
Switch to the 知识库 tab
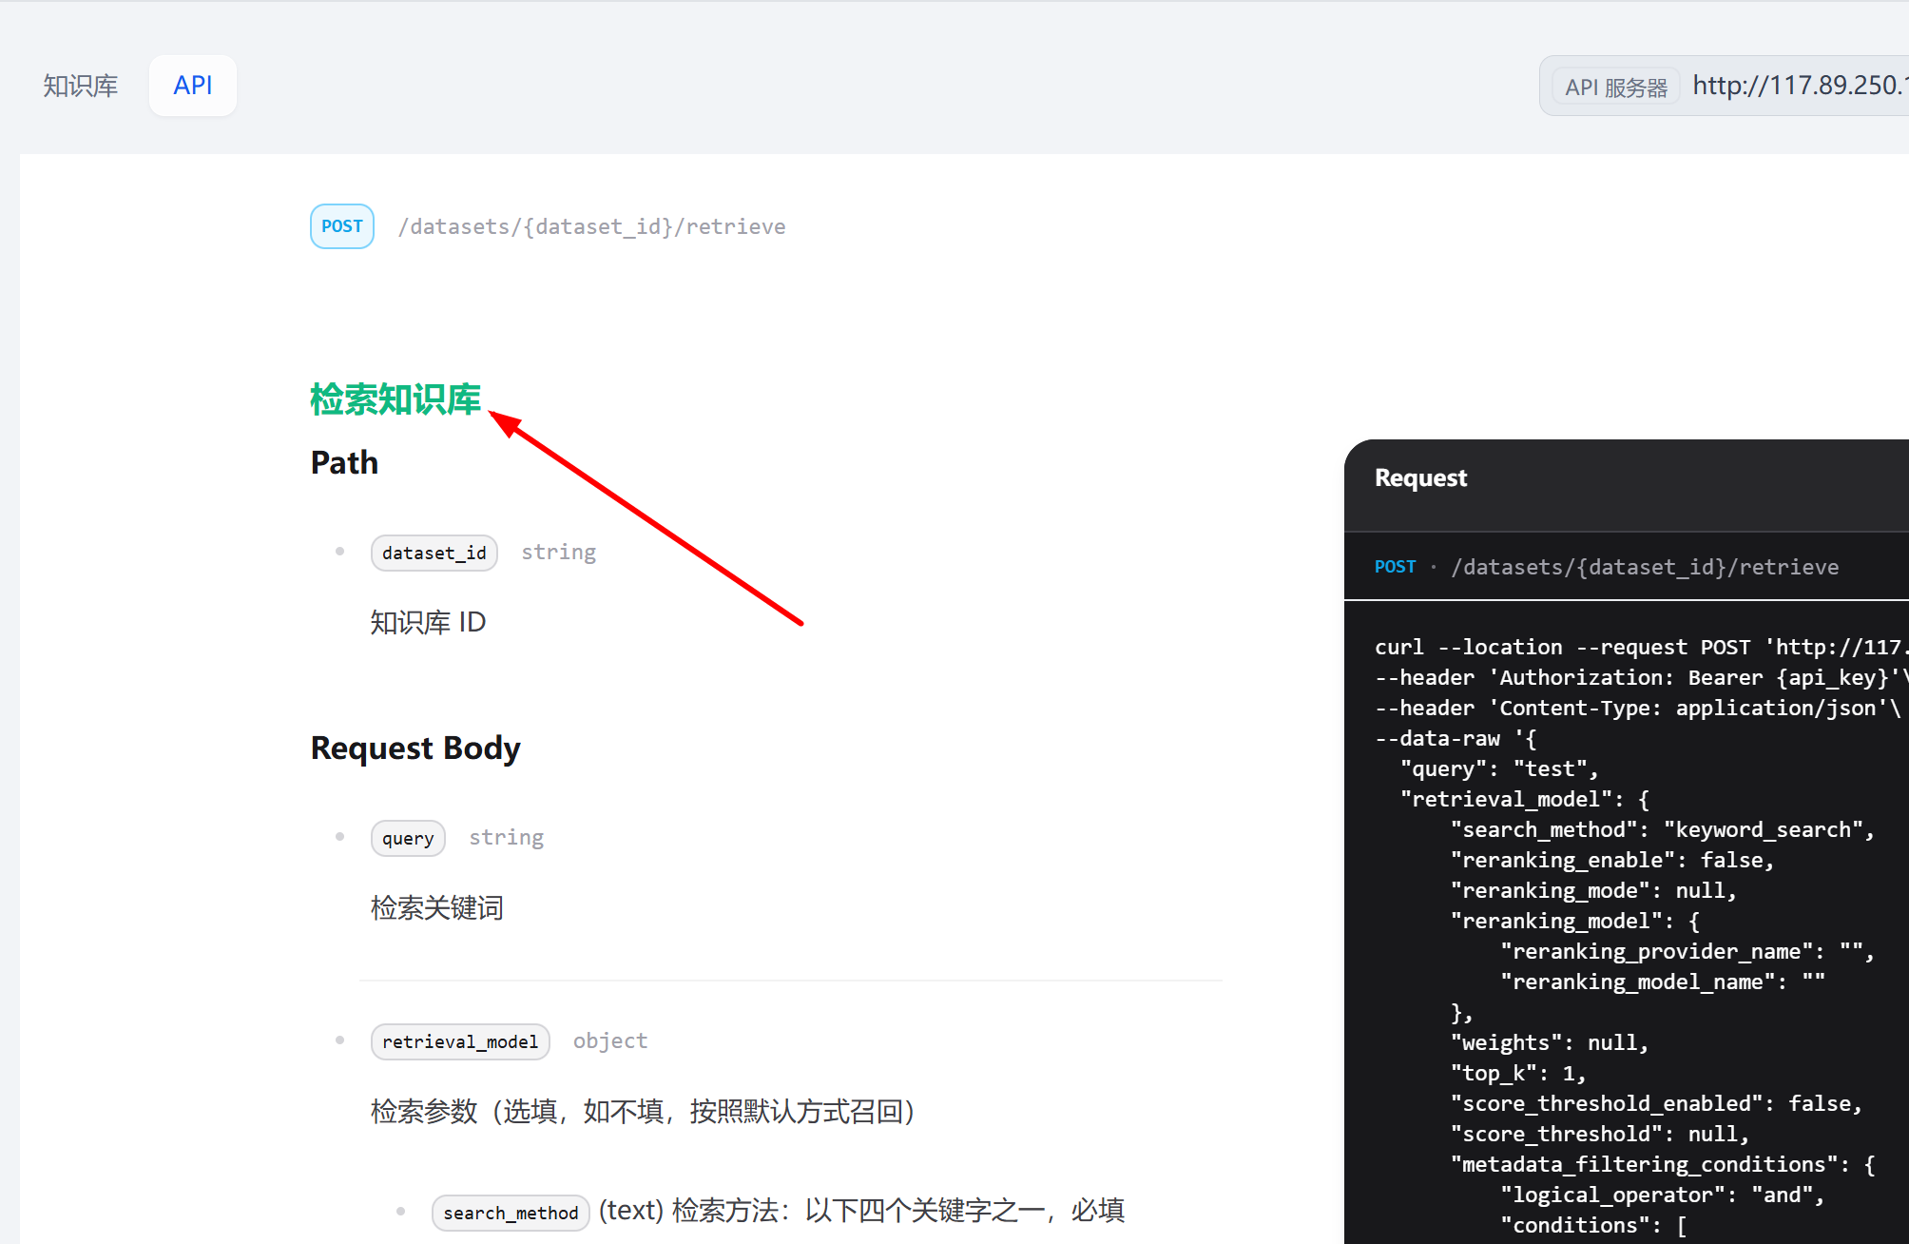(x=81, y=86)
